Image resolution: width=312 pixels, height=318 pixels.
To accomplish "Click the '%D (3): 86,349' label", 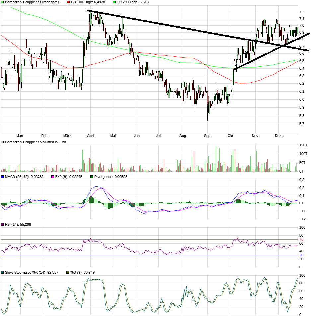I will (x=83, y=272).
